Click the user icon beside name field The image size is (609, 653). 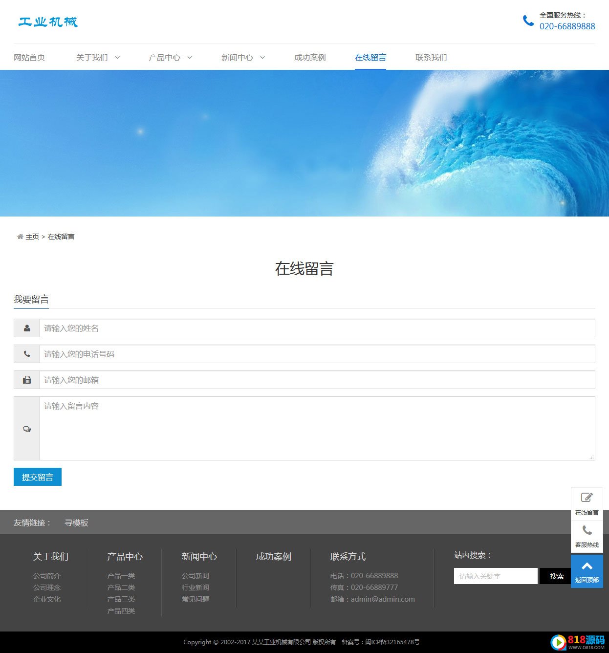point(27,328)
